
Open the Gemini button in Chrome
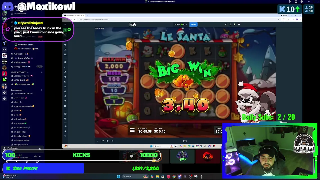click(284, 15)
